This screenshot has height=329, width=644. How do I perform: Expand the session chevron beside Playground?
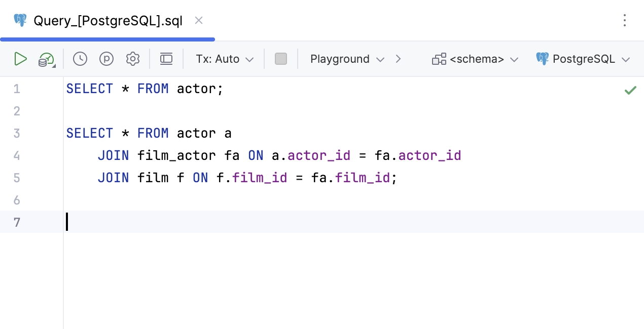pos(399,59)
